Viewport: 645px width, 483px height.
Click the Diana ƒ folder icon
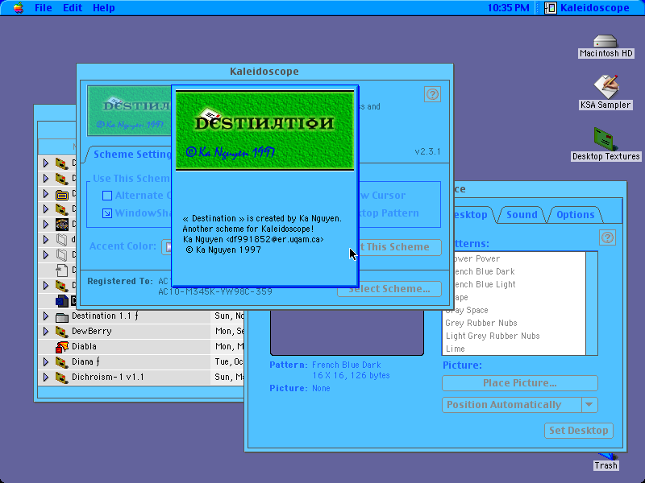point(62,361)
